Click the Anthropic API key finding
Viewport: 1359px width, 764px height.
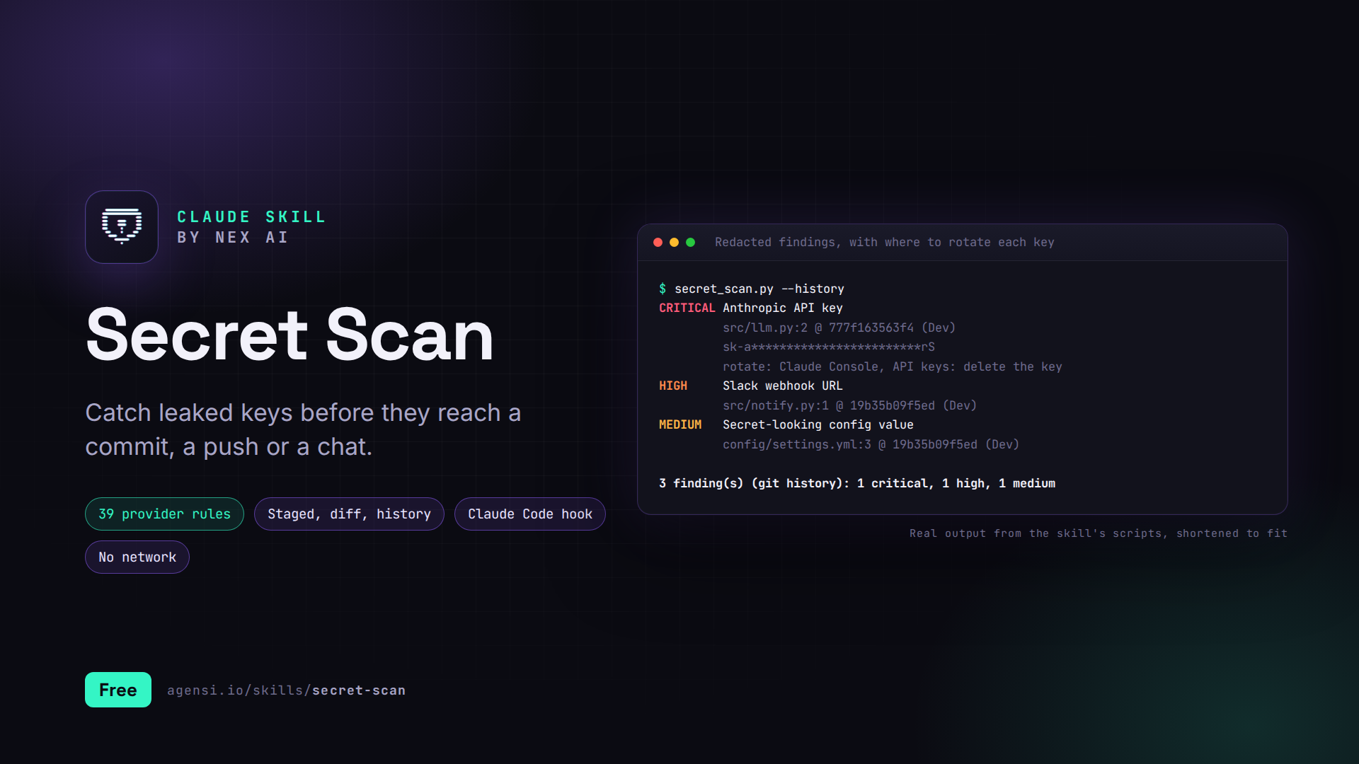(x=783, y=308)
